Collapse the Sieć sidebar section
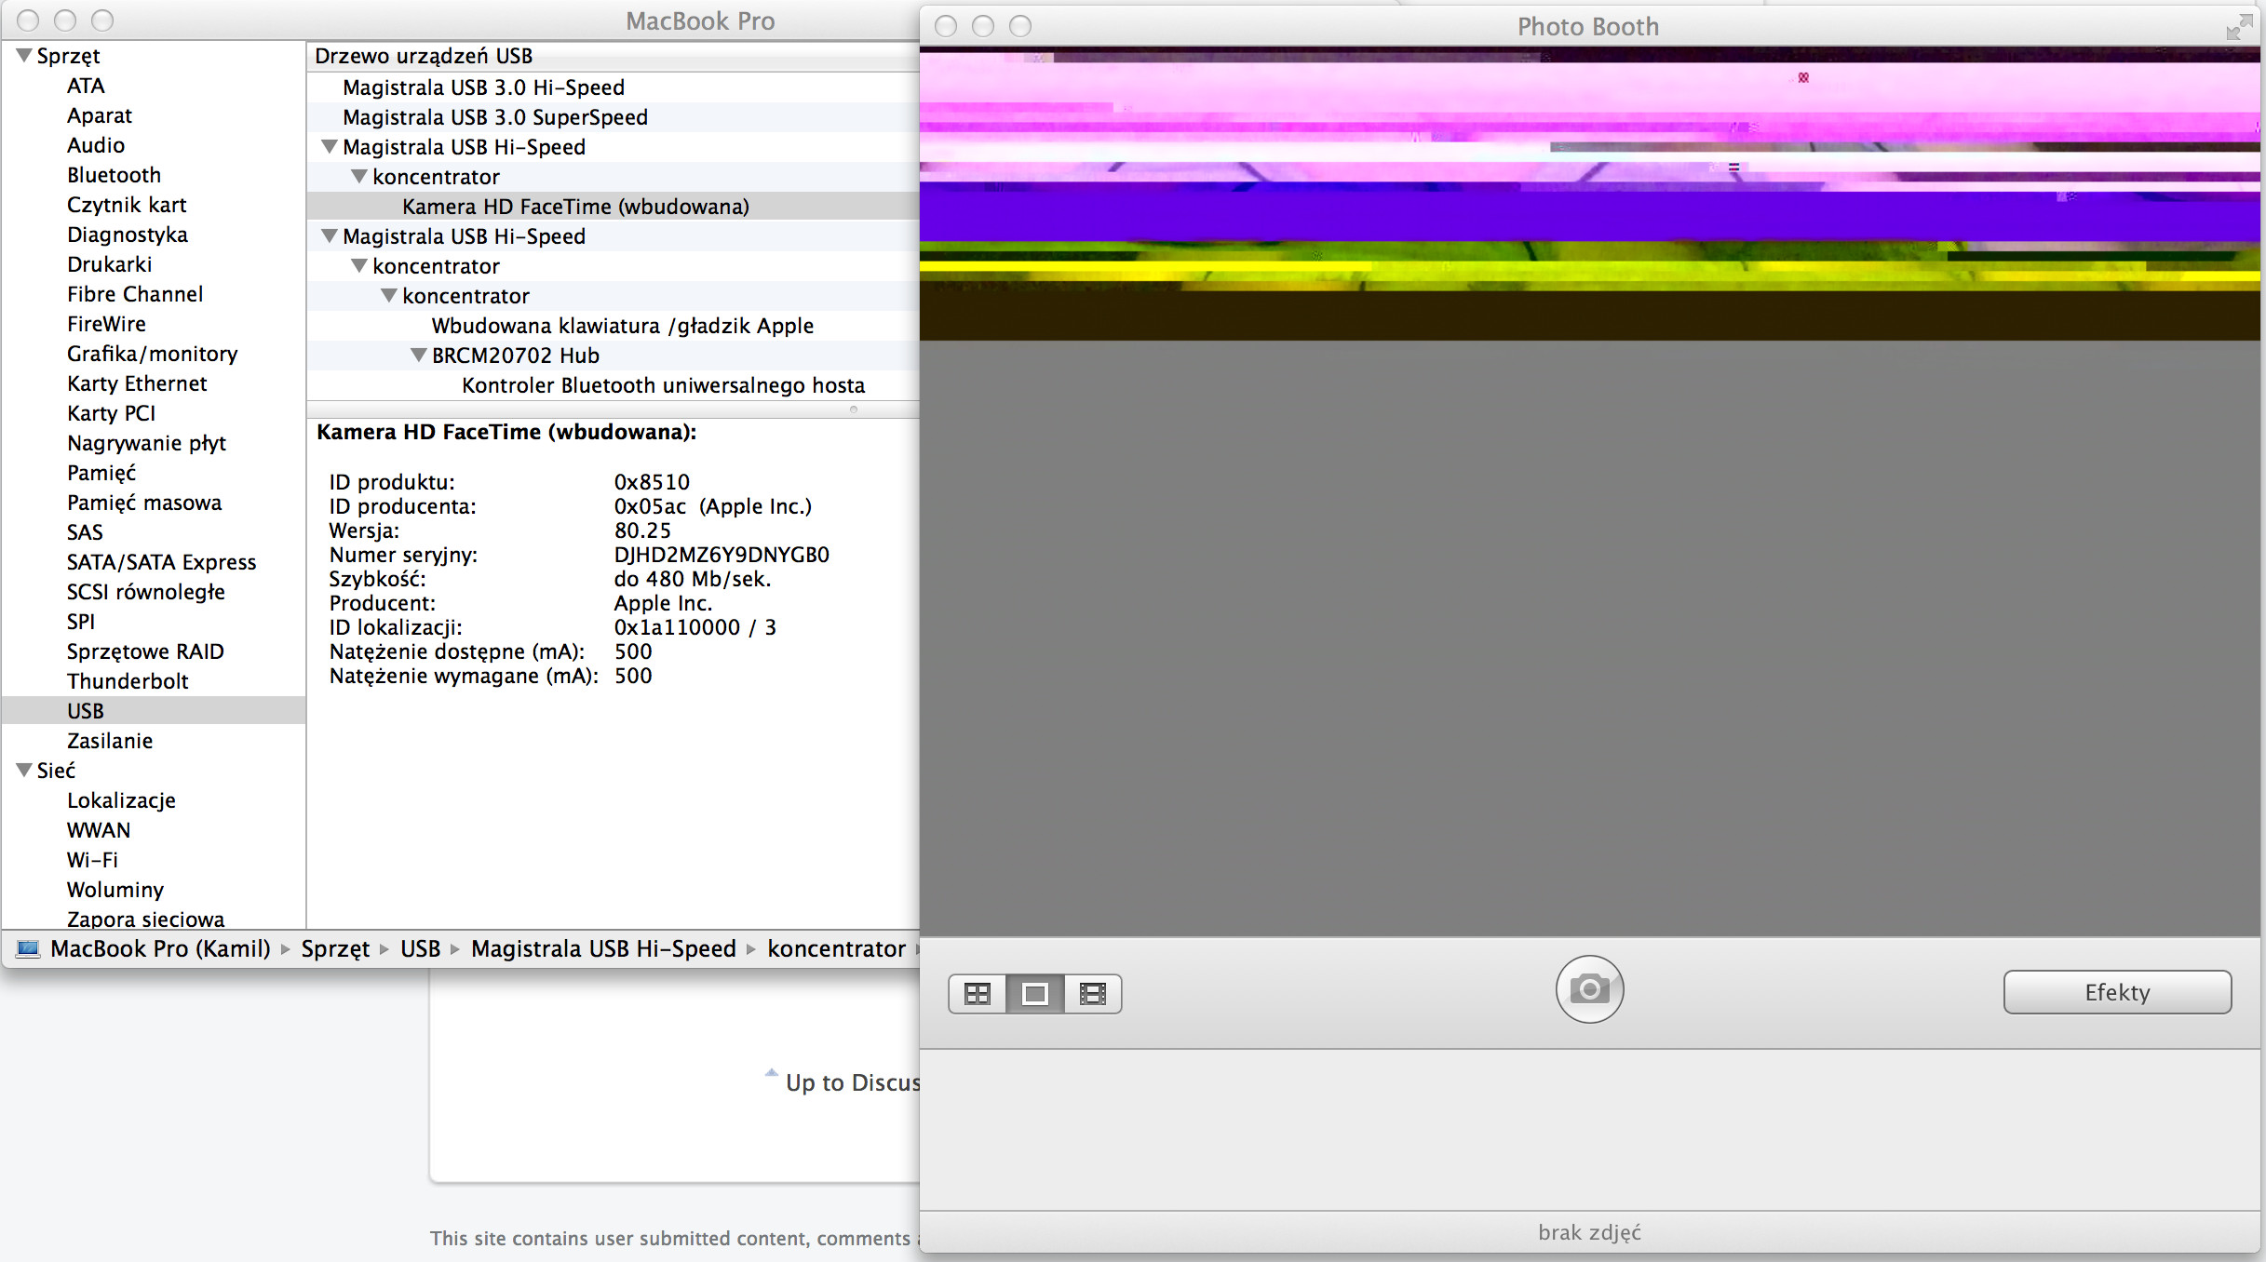 [x=23, y=770]
